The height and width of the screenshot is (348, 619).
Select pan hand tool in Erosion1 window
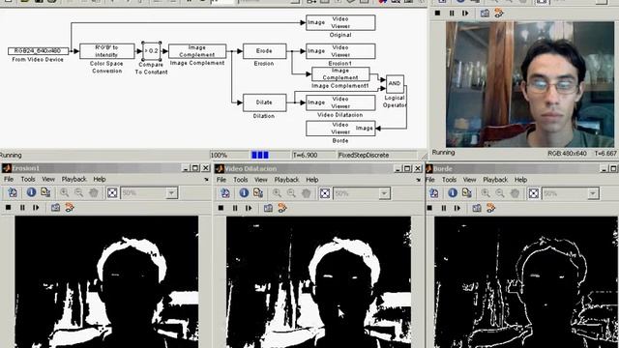coord(93,192)
